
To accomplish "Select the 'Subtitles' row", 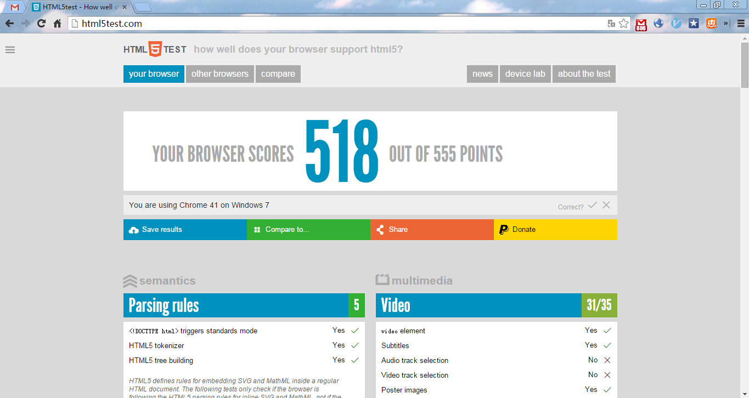I will click(x=497, y=345).
